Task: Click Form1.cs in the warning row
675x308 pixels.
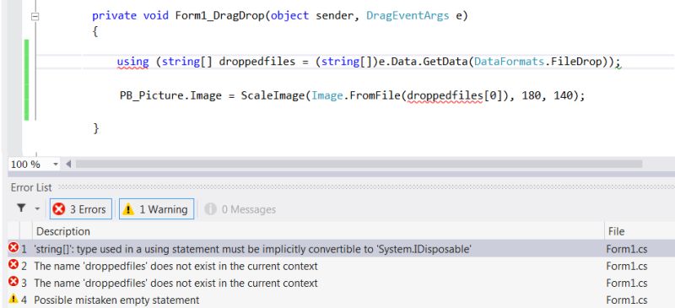Action: point(626,300)
